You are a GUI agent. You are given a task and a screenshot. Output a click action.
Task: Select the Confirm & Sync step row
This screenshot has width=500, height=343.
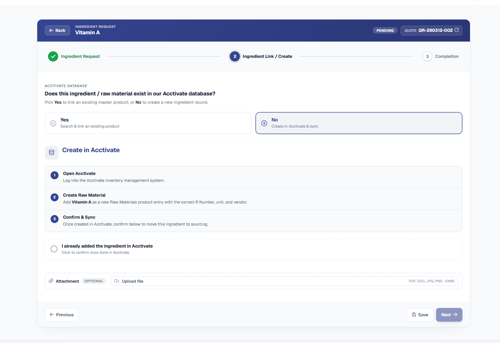pyautogui.click(x=254, y=221)
